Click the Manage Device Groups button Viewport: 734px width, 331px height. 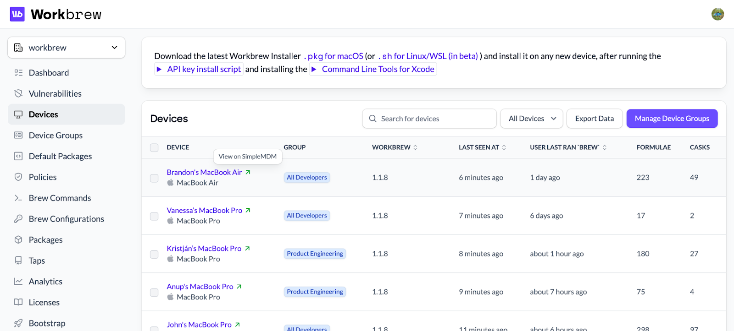(672, 119)
